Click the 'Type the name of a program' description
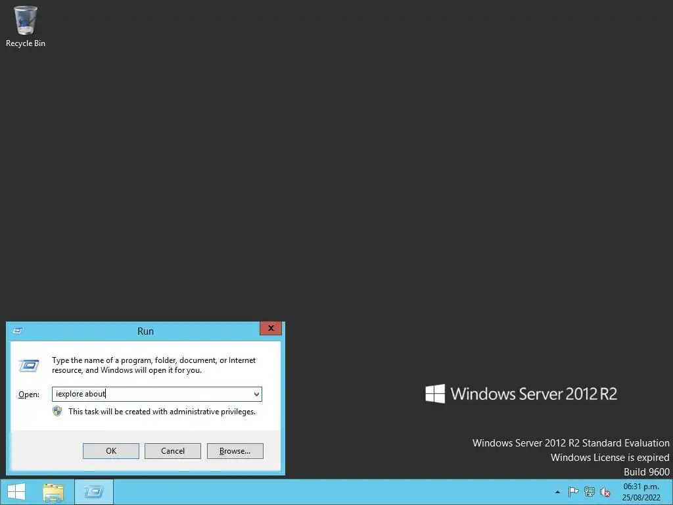The height and width of the screenshot is (505, 673). click(x=154, y=365)
